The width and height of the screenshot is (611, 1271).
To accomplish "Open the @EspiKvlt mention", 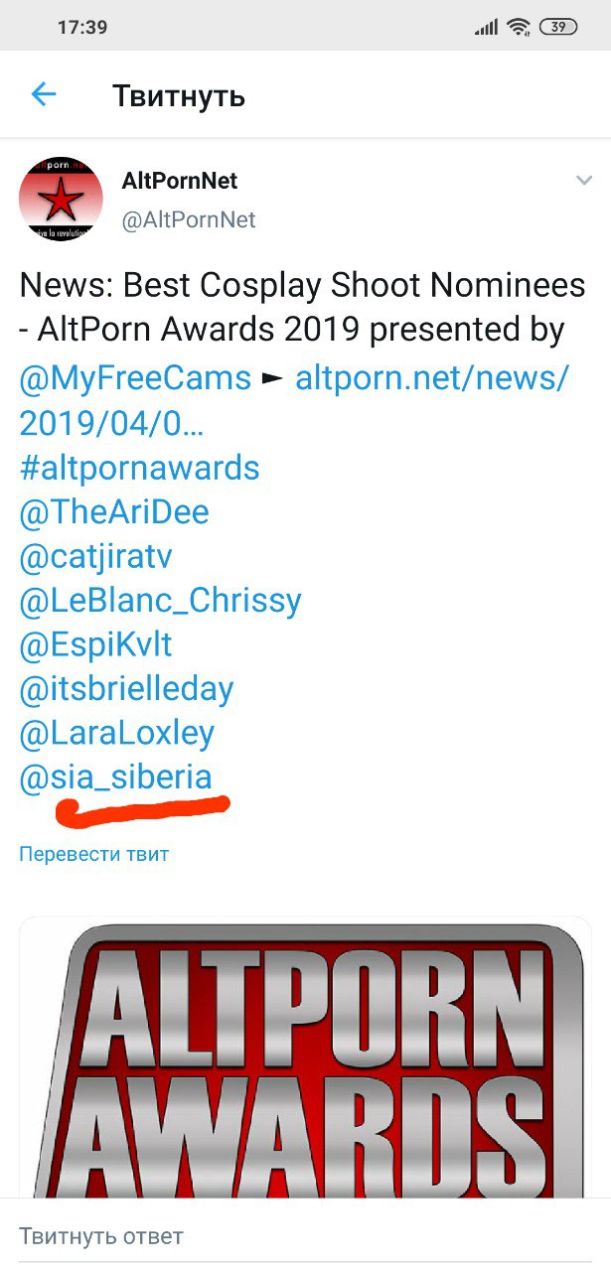I will 95,645.
